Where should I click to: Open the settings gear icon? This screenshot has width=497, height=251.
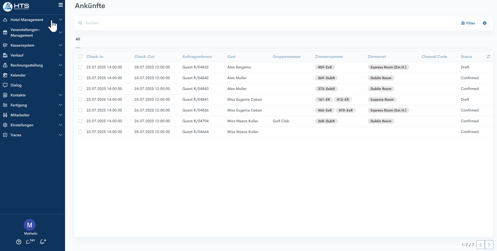point(485,23)
